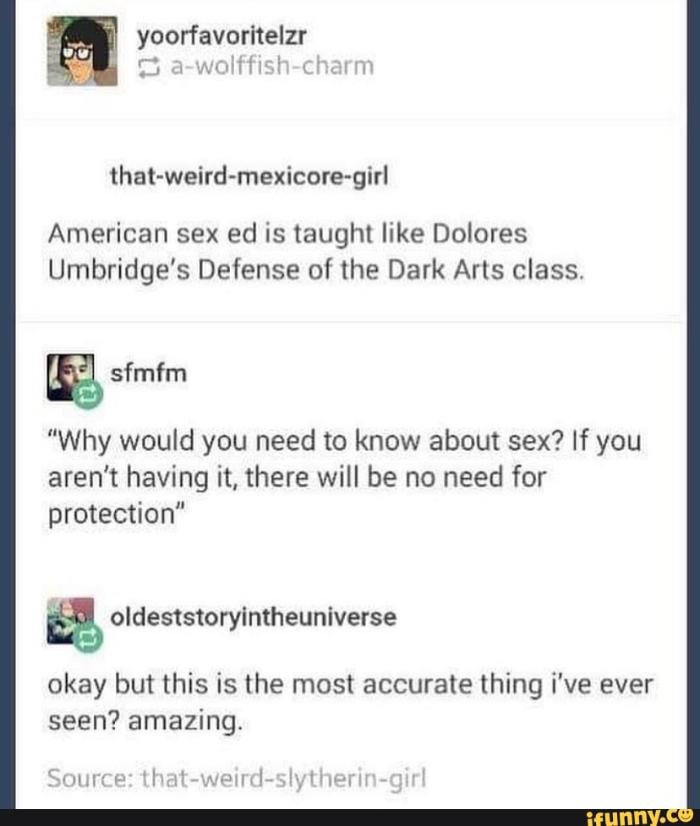Screen dimensions: 700x826
Task: Click the Source label text
Action: tap(91, 779)
